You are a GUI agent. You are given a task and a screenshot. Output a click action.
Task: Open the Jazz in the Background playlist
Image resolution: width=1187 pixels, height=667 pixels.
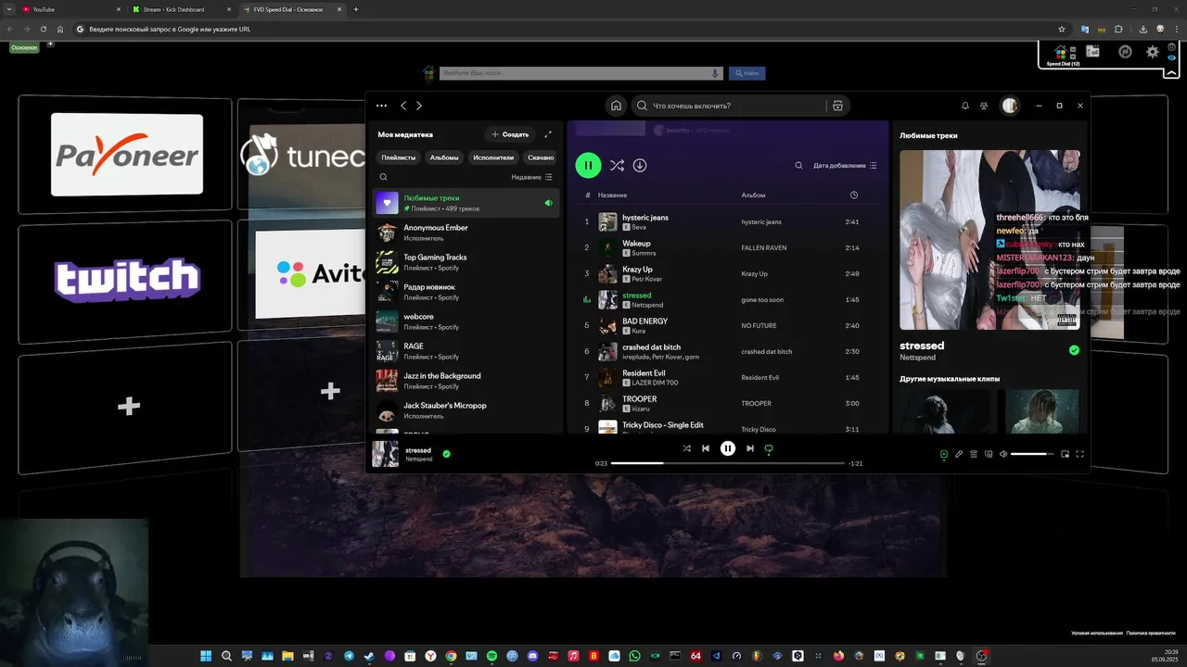pyautogui.click(x=466, y=381)
